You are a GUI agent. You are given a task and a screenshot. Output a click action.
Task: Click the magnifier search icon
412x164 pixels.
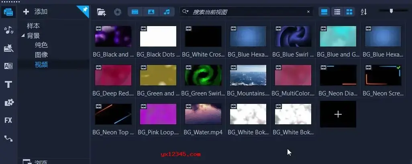coord(185,12)
